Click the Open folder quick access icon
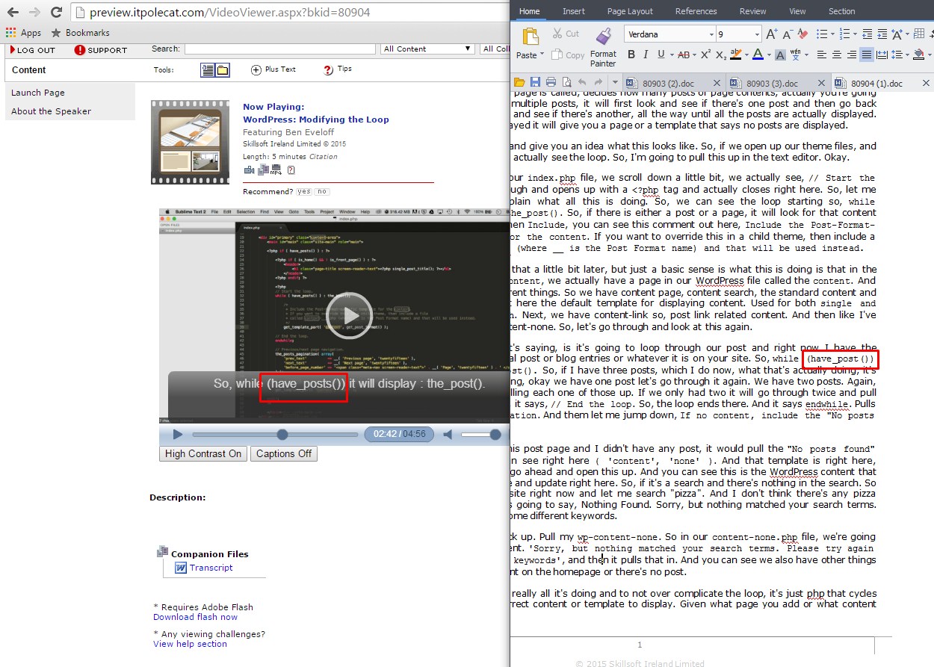The height and width of the screenshot is (667, 934). [x=519, y=82]
